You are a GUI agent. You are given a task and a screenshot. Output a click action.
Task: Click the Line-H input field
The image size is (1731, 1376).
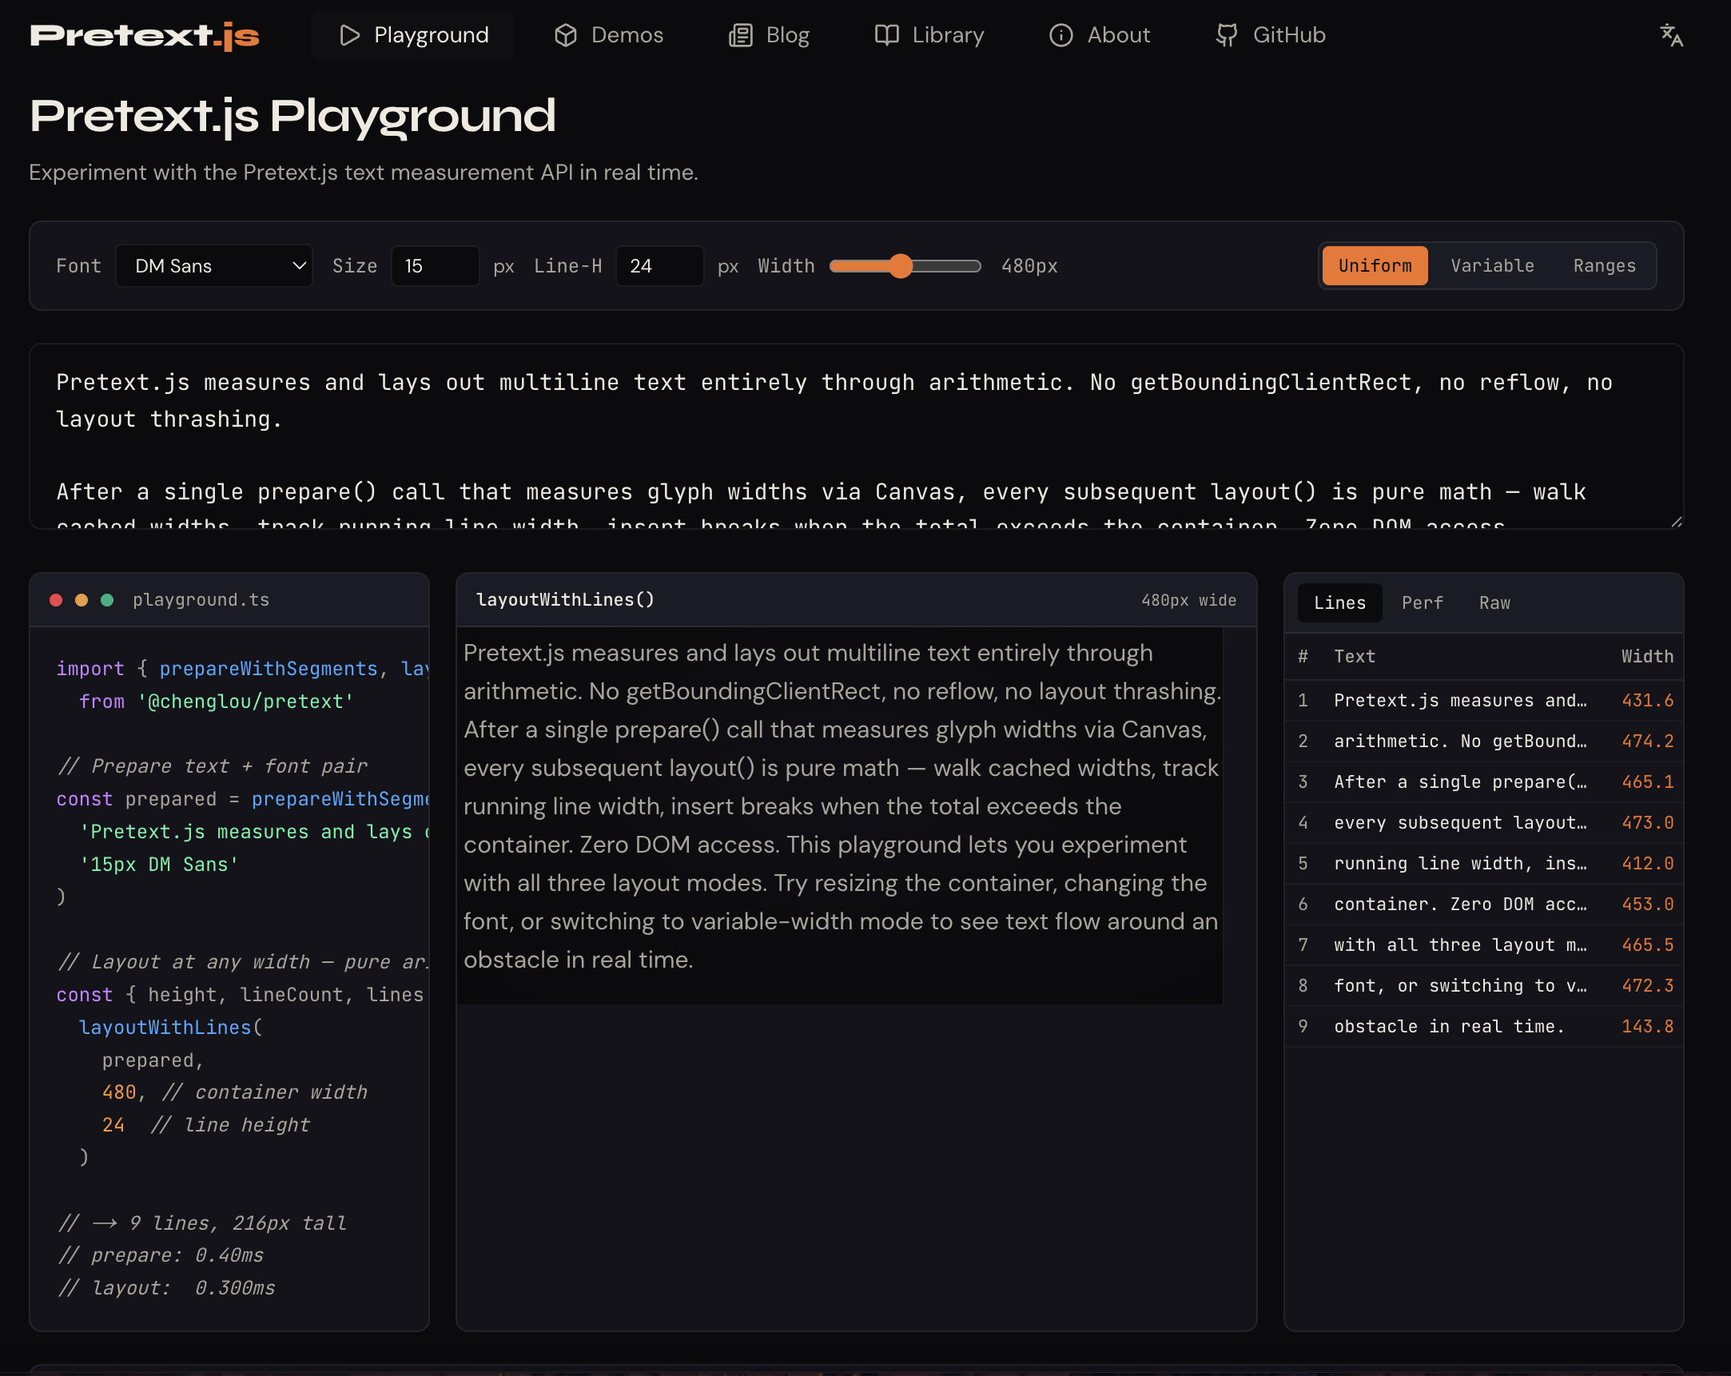659,266
